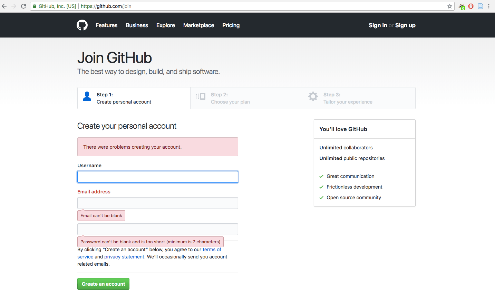495x297 pixels.
Task: Open the Business nav item
Action: click(x=137, y=25)
